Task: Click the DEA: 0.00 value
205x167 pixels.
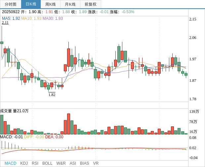Action: pos(54,137)
